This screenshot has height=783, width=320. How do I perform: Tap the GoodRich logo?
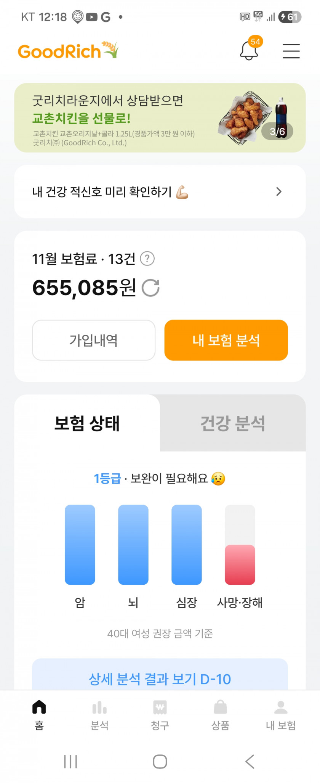(68, 51)
